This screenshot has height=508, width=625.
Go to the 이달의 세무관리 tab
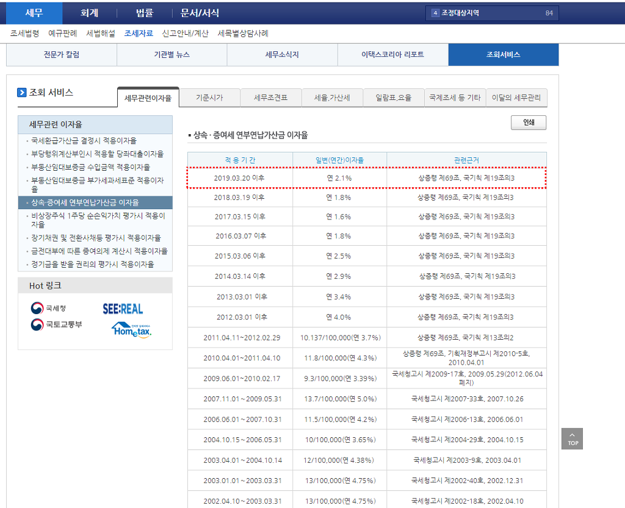tap(516, 98)
